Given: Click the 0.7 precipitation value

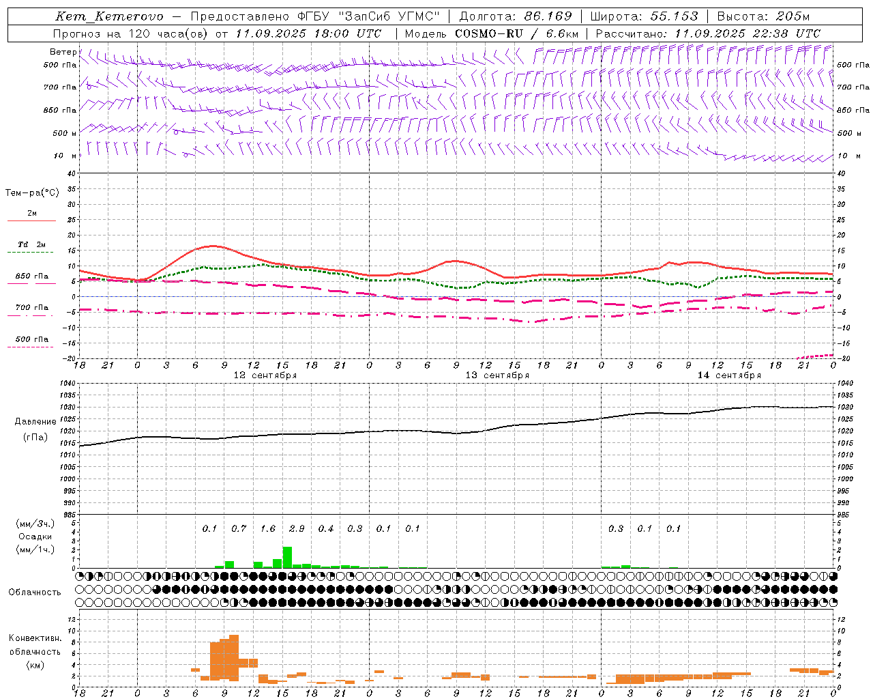Looking at the screenshot, I should 239,529.
